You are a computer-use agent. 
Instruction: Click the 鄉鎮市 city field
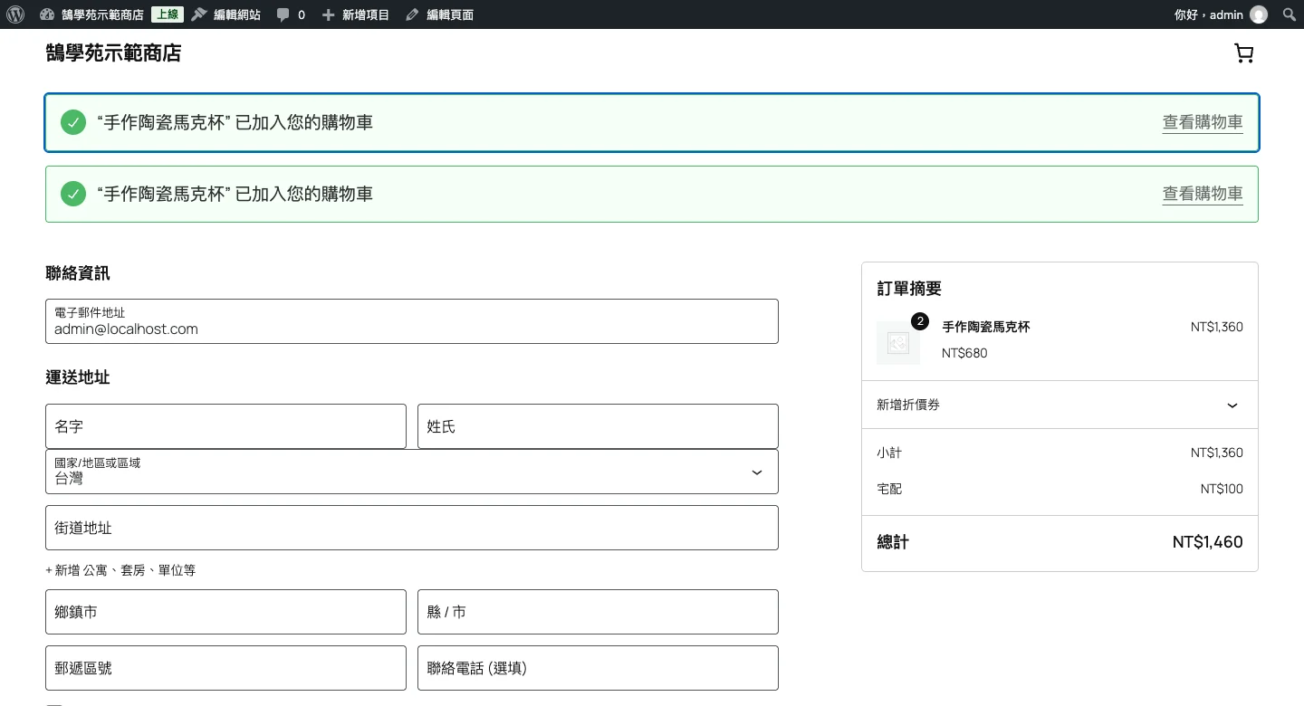point(225,612)
